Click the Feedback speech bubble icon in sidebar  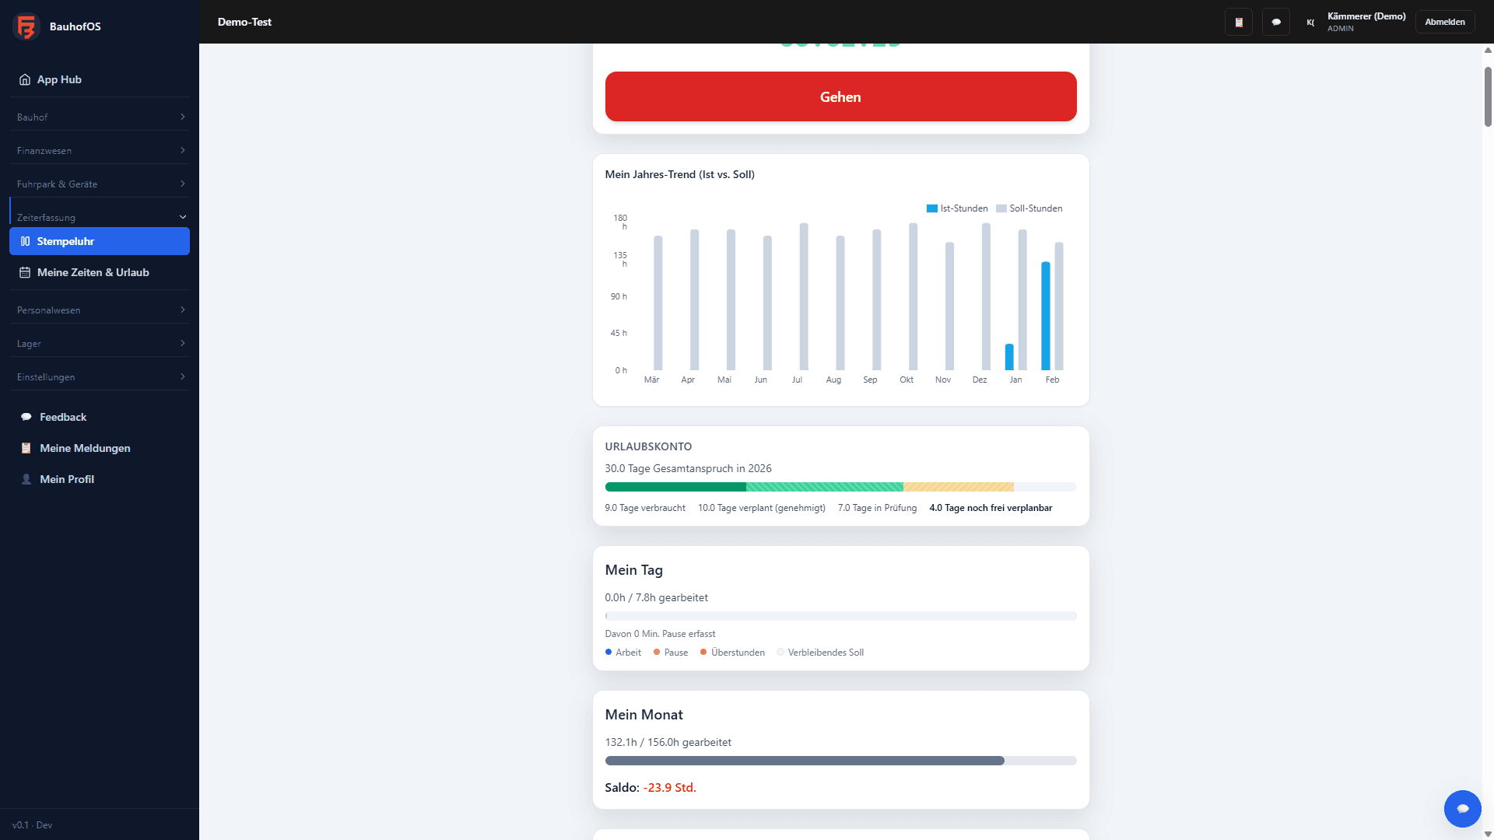point(26,418)
